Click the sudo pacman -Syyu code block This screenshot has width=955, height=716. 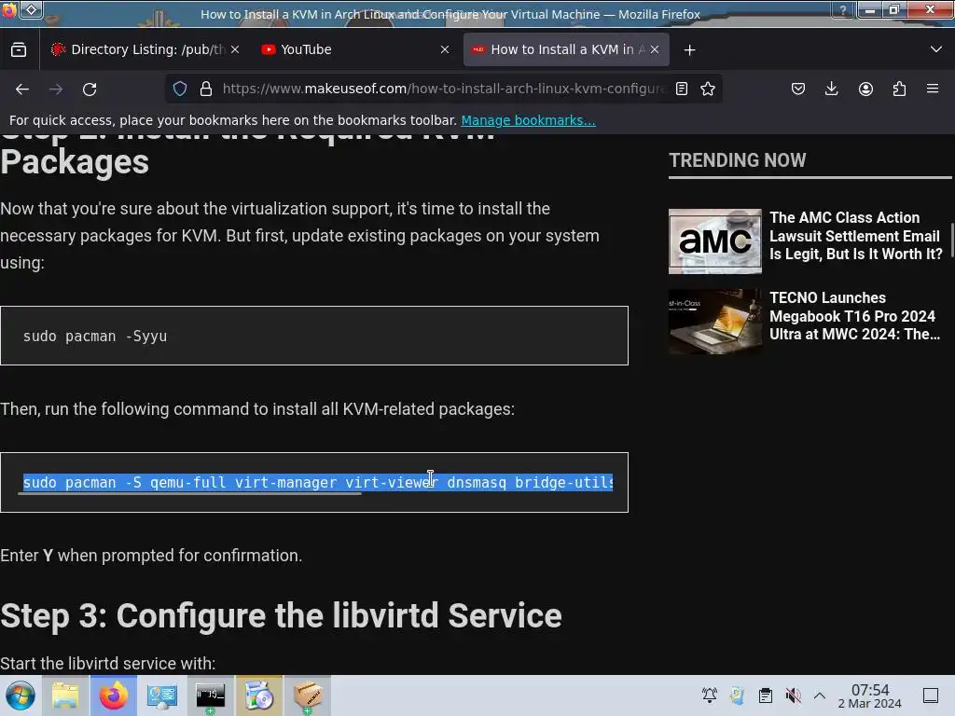coord(314,336)
